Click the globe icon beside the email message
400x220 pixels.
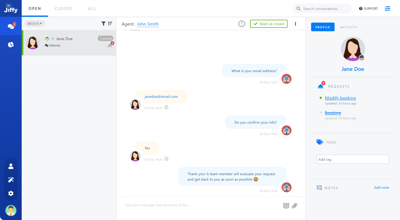click(167, 107)
